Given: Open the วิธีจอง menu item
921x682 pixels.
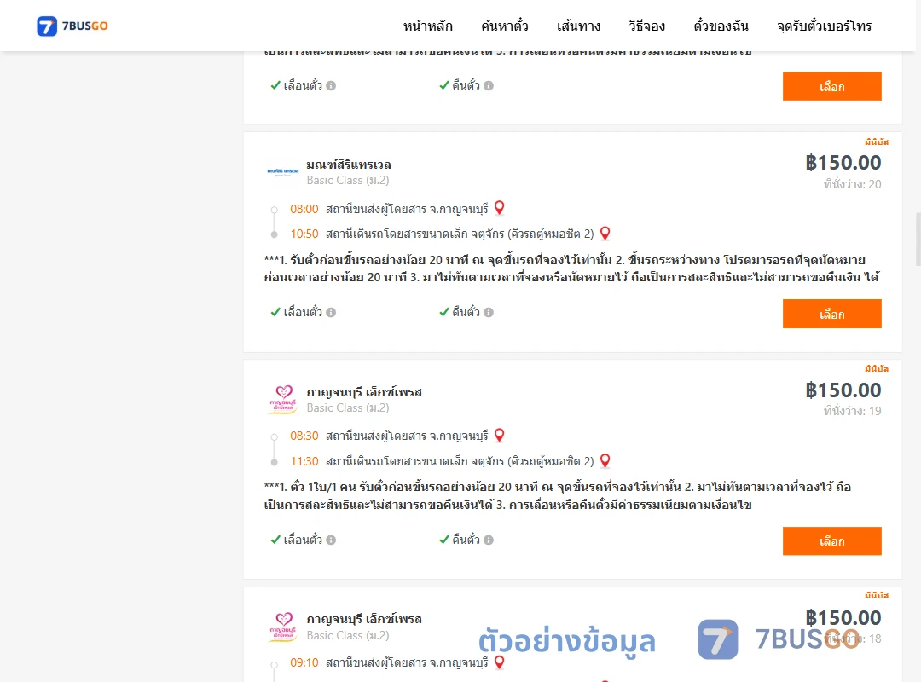Looking at the screenshot, I should [646, 26].
